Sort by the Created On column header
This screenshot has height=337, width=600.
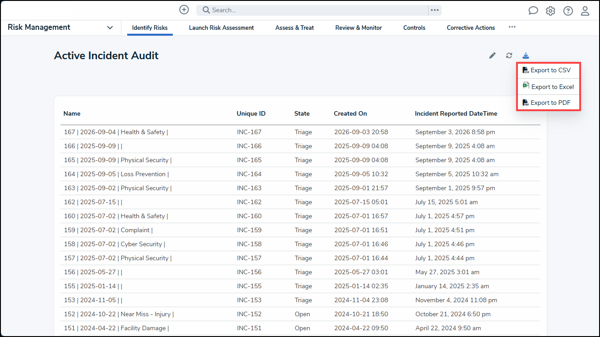pyautogui.click(x=351, y=113)
